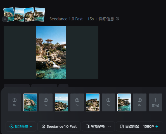Open the Seedance 1.0 Fast model selector
This screenshot has width=166, height=134.
point(59,126)
